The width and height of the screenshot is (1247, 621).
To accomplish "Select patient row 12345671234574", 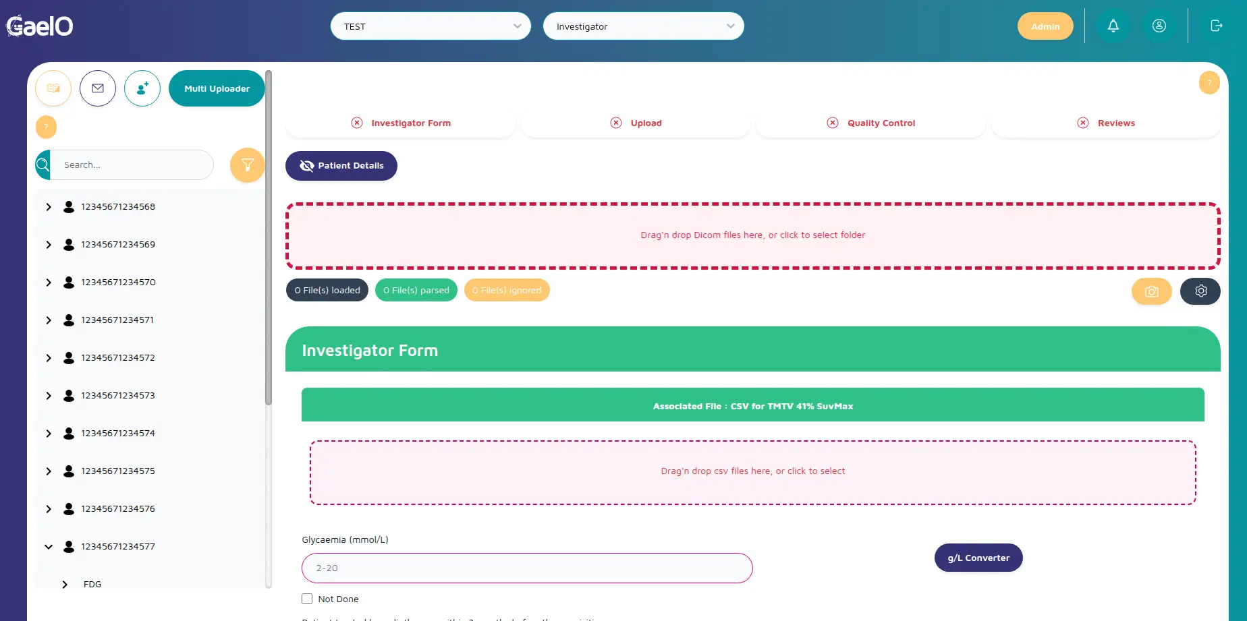I will [x=150, y=433].
